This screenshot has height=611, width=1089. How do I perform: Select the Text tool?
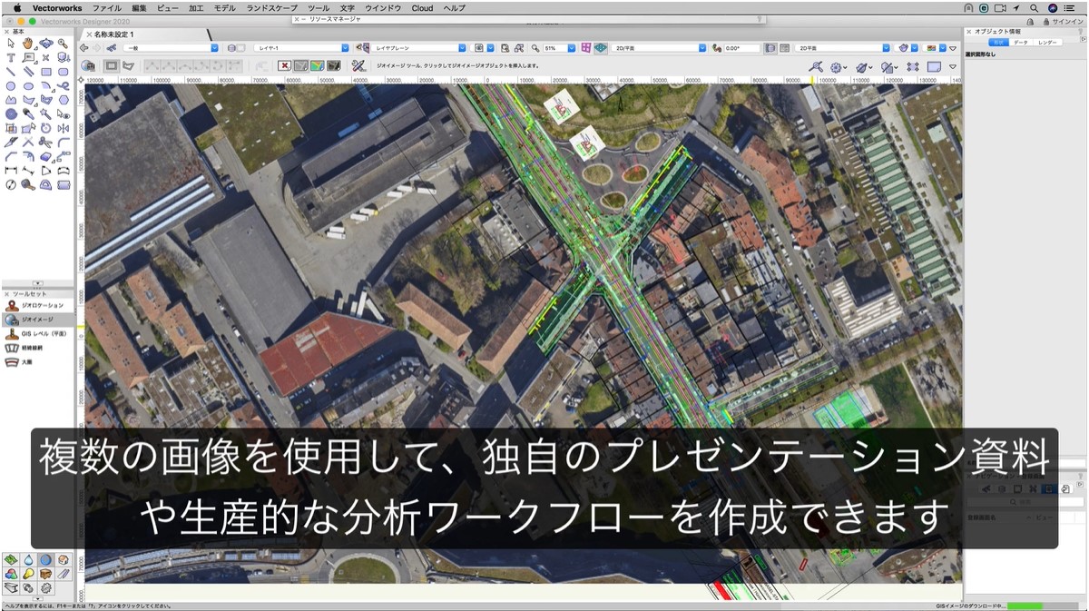(x=11, y=57)
